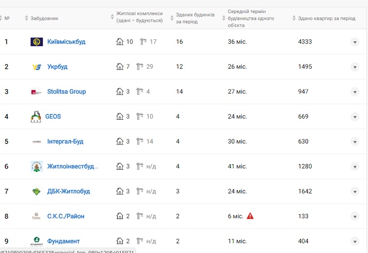Image resolution: width=368 pixels, height=253 pixels.
Task: Click the Житлоінвестбуд logo
Action: 37,167
